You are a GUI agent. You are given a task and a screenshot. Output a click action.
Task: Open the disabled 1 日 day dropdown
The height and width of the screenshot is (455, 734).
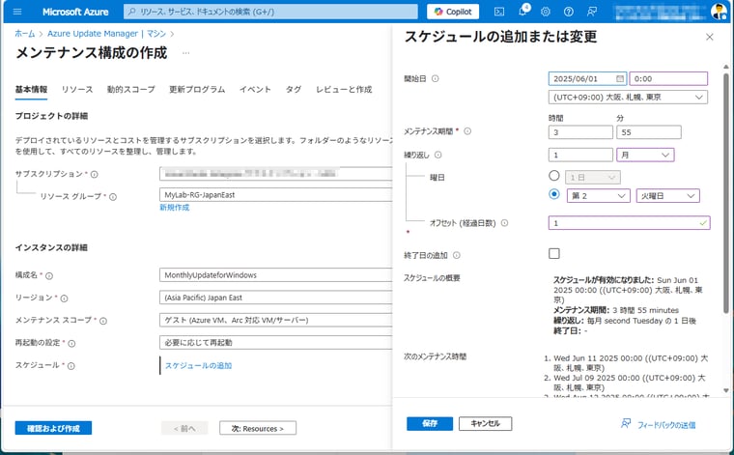(x=593, y=178)
